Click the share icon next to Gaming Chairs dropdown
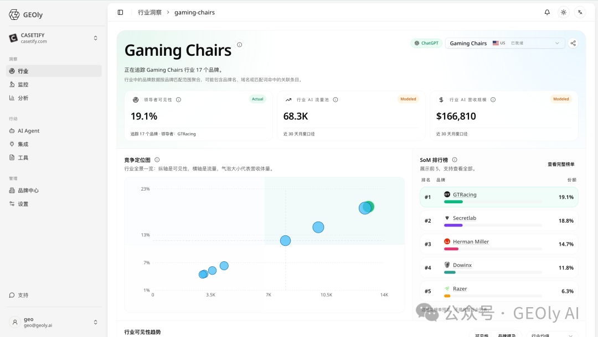Image resolution: width=598 pixels, height=337 pixels. [x=573, y=43]
